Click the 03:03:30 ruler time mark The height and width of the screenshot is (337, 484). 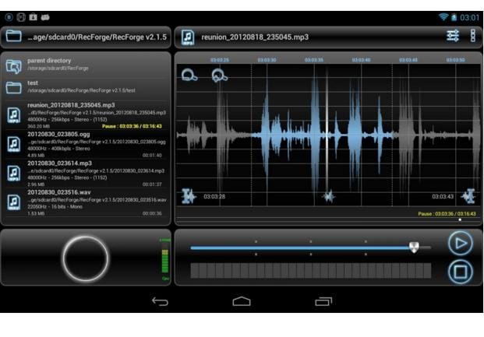pos(267,60)
